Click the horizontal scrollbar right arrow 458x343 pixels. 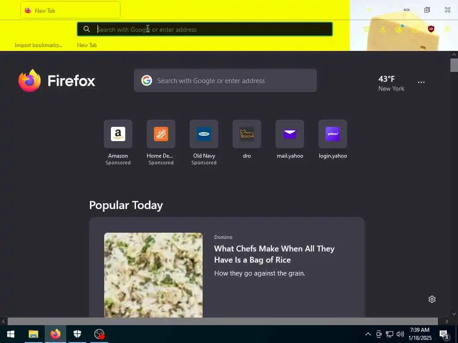446,321
